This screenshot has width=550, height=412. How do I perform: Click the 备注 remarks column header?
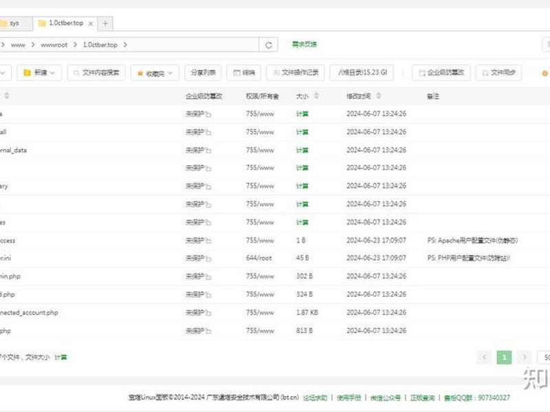point(433,96)
